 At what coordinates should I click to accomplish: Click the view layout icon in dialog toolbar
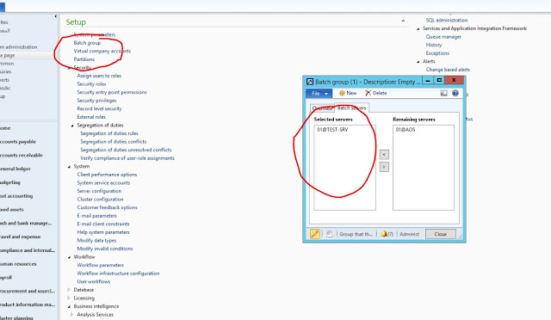(x=444, y=93)
